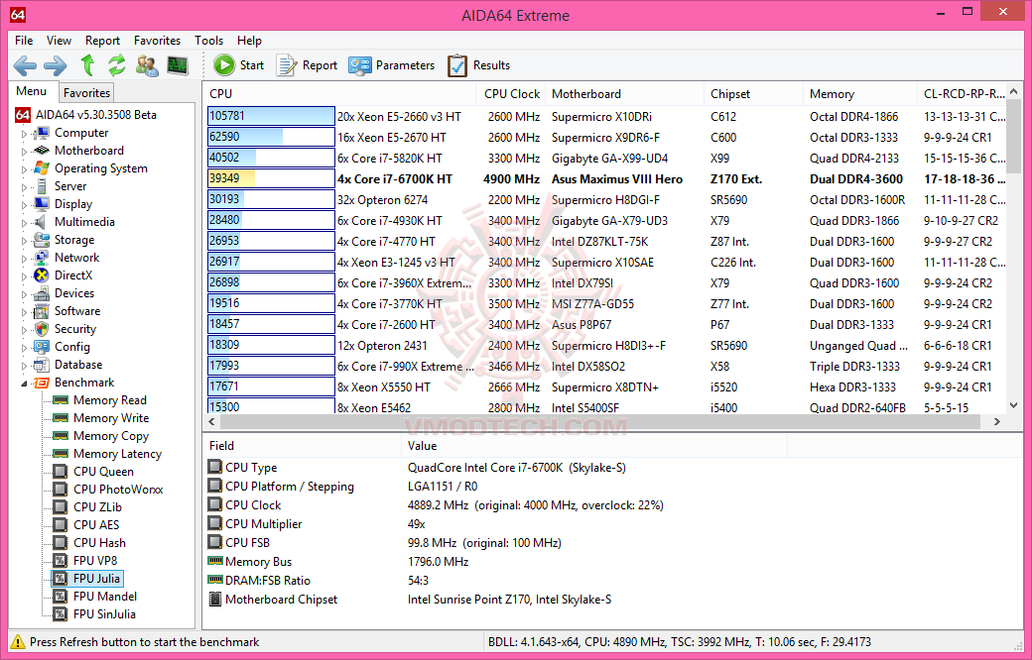Sort by the CPU Clock column header
1032x660 pixels.
511,94
